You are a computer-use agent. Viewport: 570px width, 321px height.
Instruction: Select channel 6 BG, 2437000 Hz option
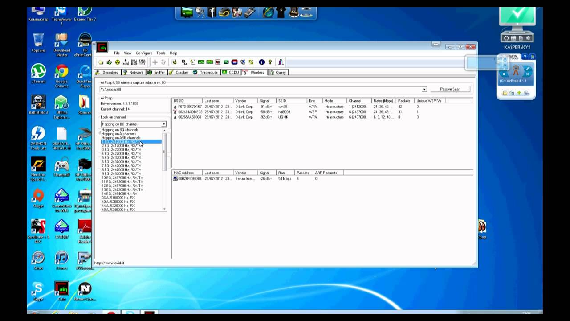tap(131, 162)
